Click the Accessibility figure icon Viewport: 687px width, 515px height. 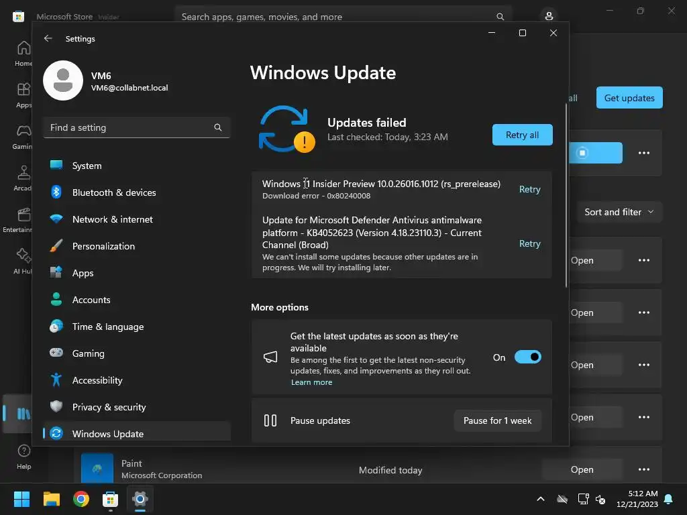click(x=56, y=380)
